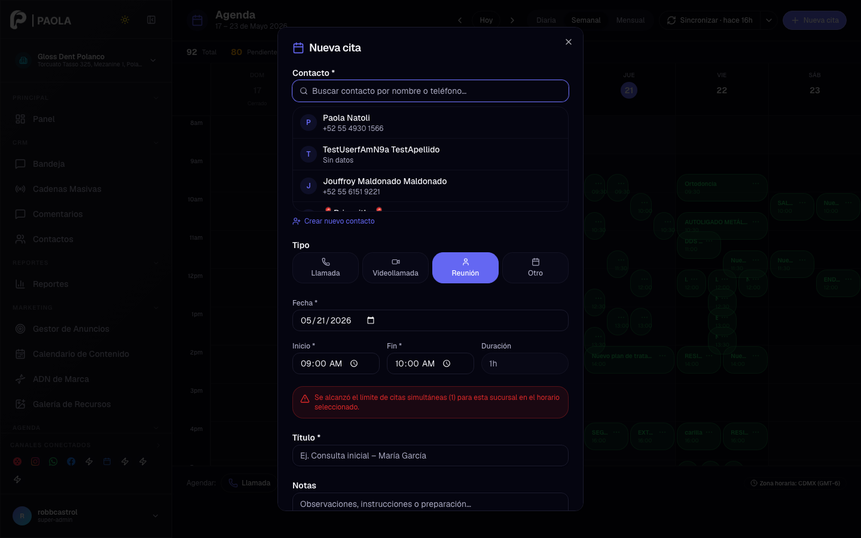Click the Panel dashboard grid icon
Viewport: 861px width, 538px height.
point(20,119)
